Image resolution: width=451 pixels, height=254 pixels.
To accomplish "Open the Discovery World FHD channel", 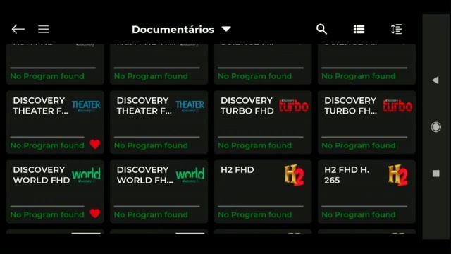I will [55, 191].
